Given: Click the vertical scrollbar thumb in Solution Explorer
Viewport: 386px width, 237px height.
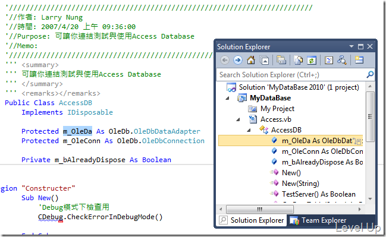Looking at the screenshot, I should [370, 116].
